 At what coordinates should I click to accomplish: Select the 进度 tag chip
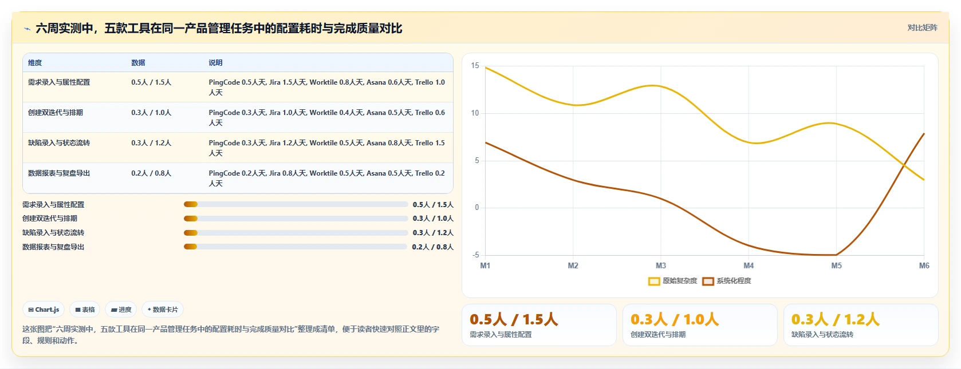(x=121, y=310)
